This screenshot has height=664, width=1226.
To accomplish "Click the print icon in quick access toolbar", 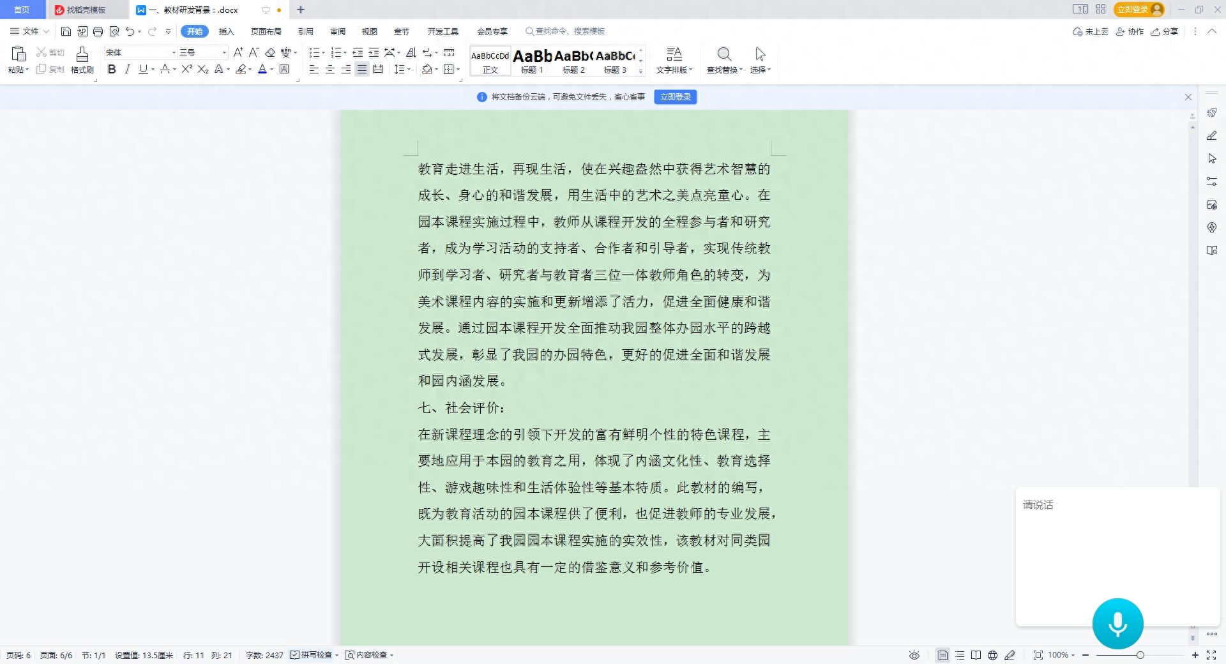I will pos(98,31).
